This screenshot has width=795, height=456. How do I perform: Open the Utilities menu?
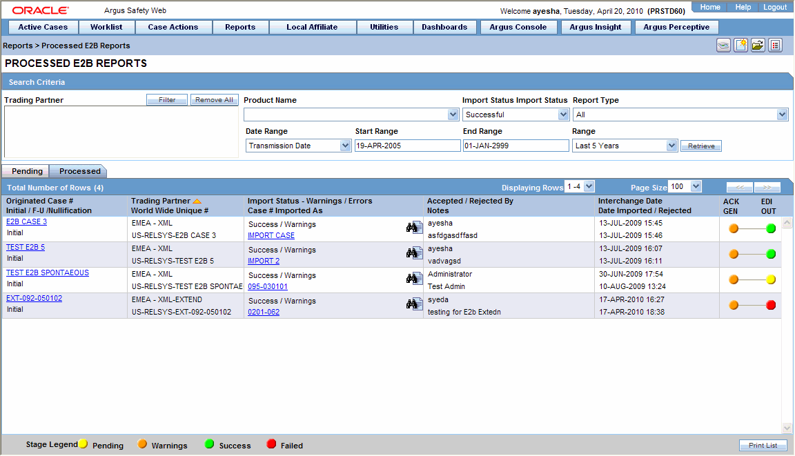coord(384,28)
